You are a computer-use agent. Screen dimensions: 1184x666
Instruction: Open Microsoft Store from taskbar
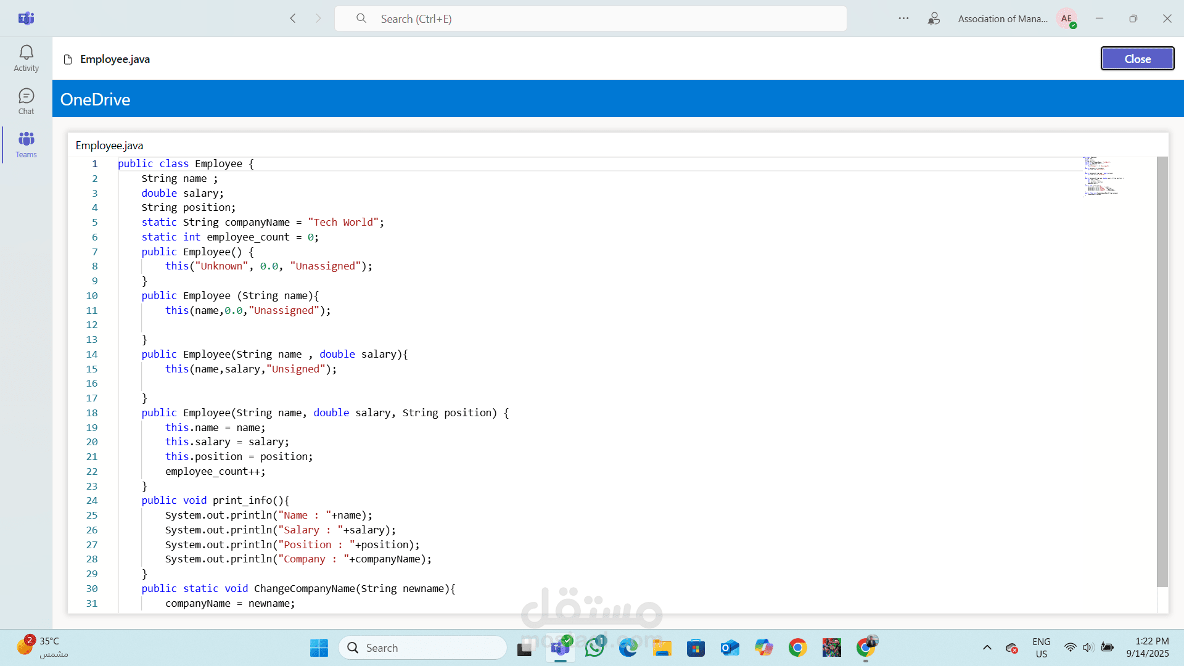tap(696, 647)
